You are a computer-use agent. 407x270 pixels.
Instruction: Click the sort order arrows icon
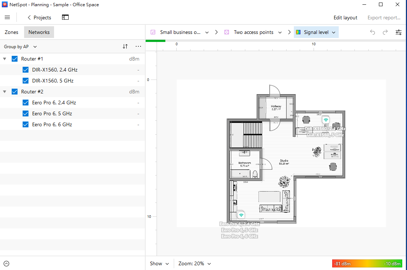pos(125,46)
